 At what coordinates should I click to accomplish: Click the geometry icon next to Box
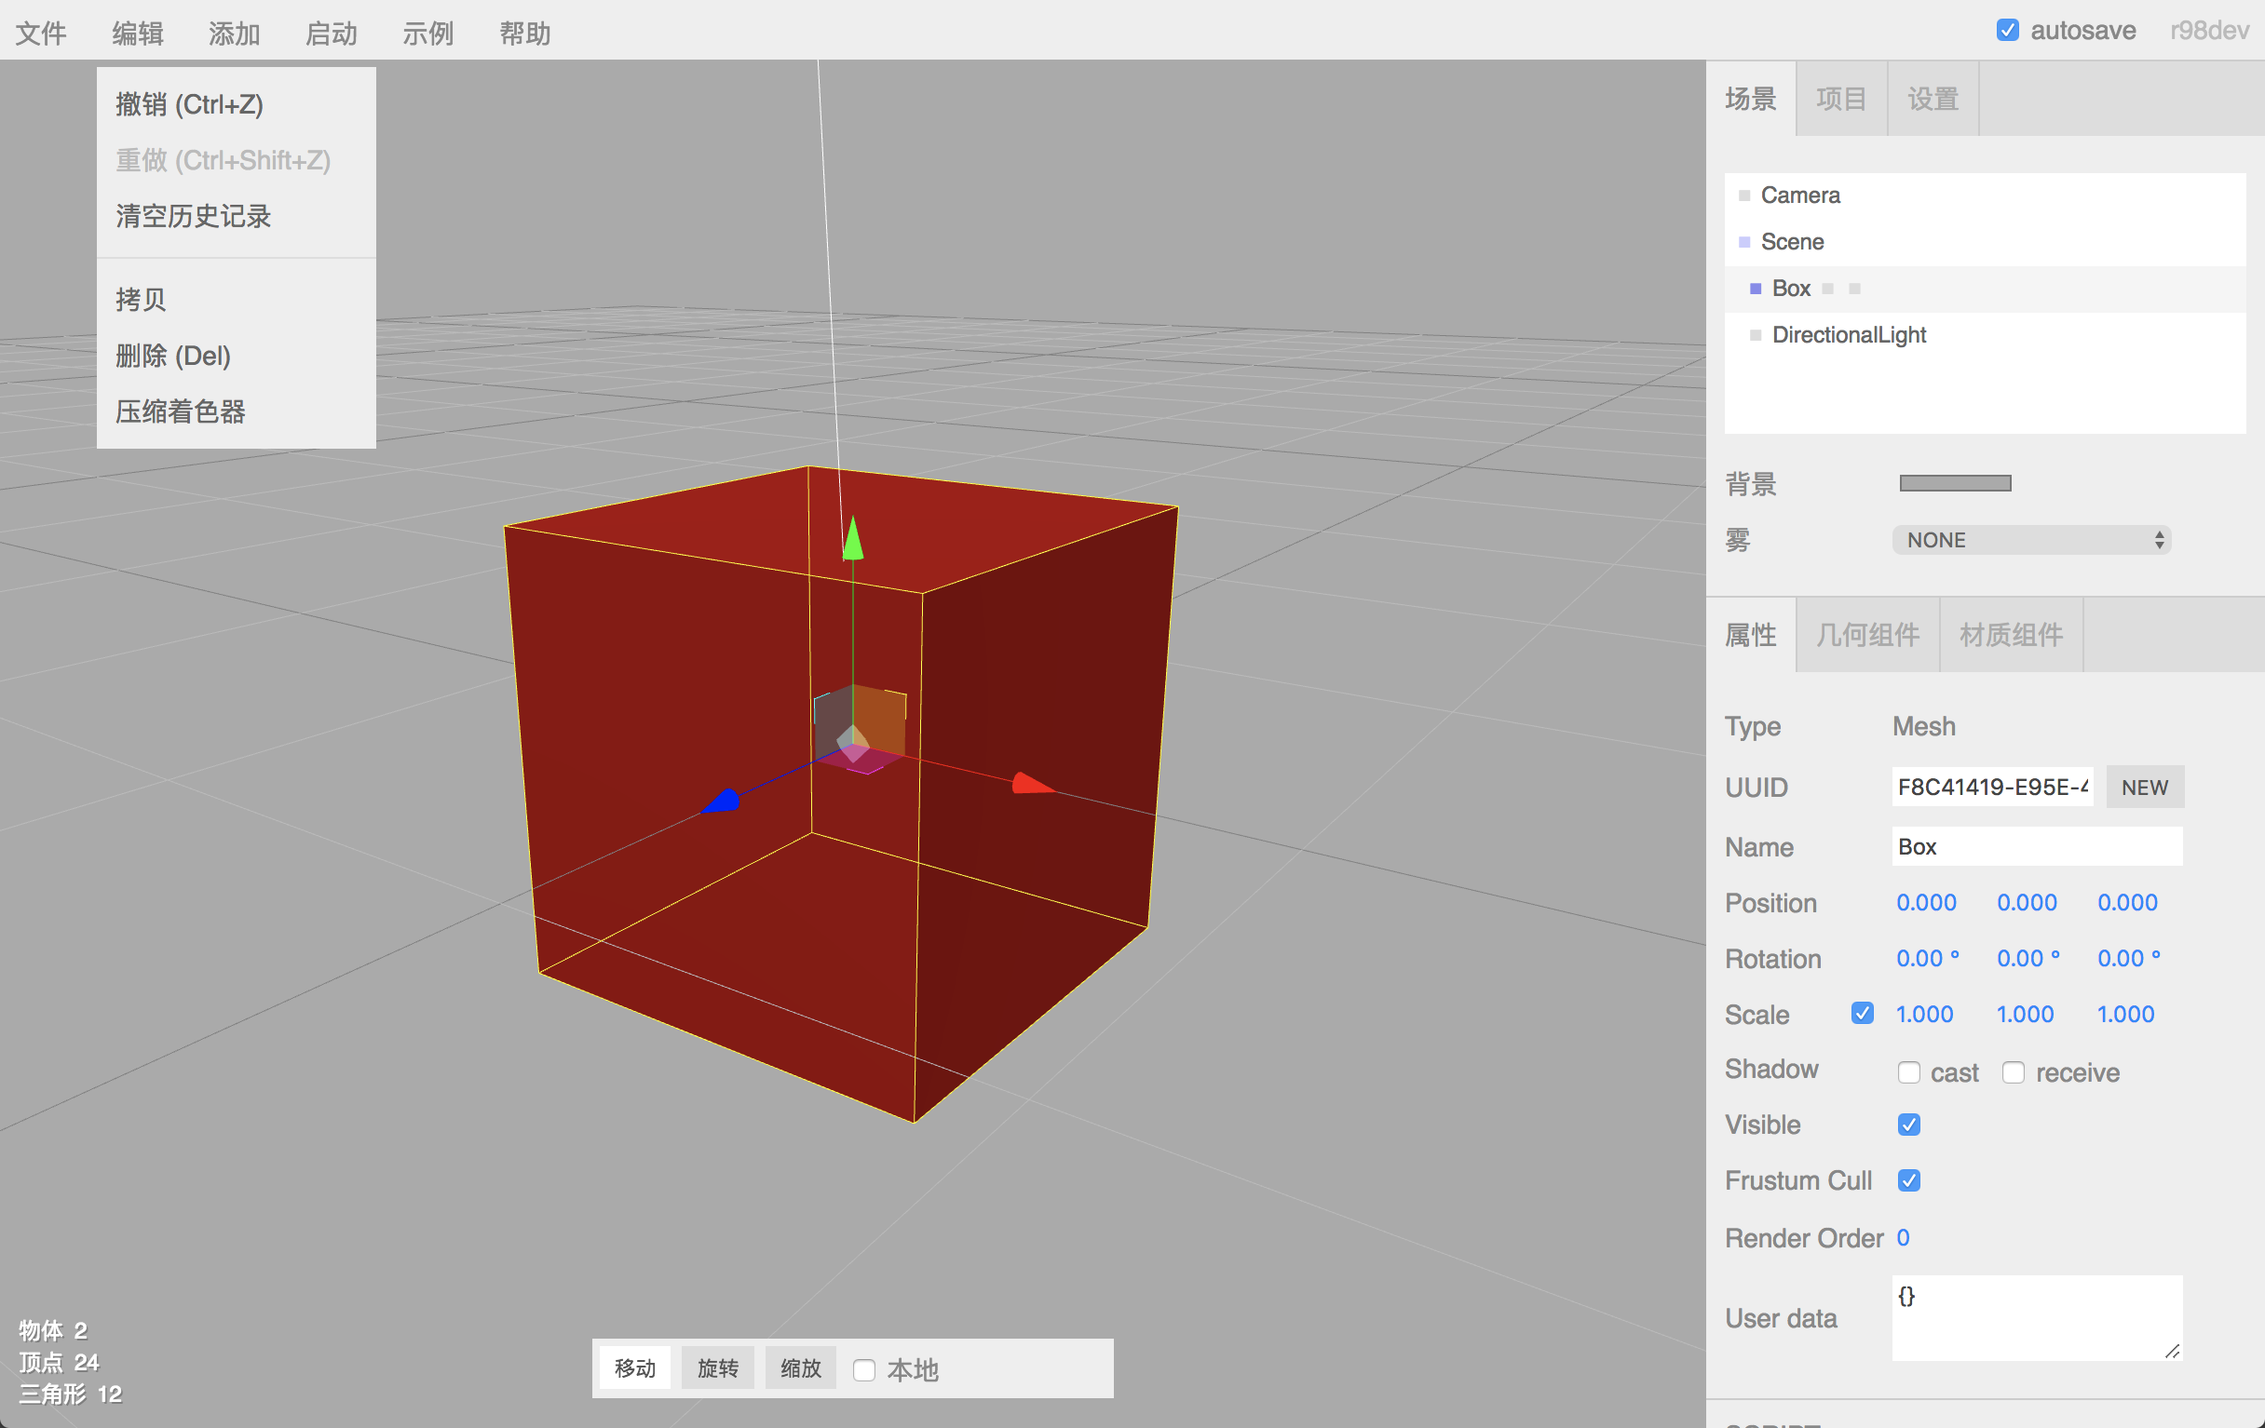(x=1828, y=289)
